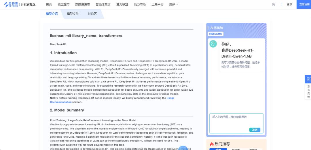Click the 'DeepSeek-R1' bold label
Viewport: 311px width, 150px height.
[58, 44]
